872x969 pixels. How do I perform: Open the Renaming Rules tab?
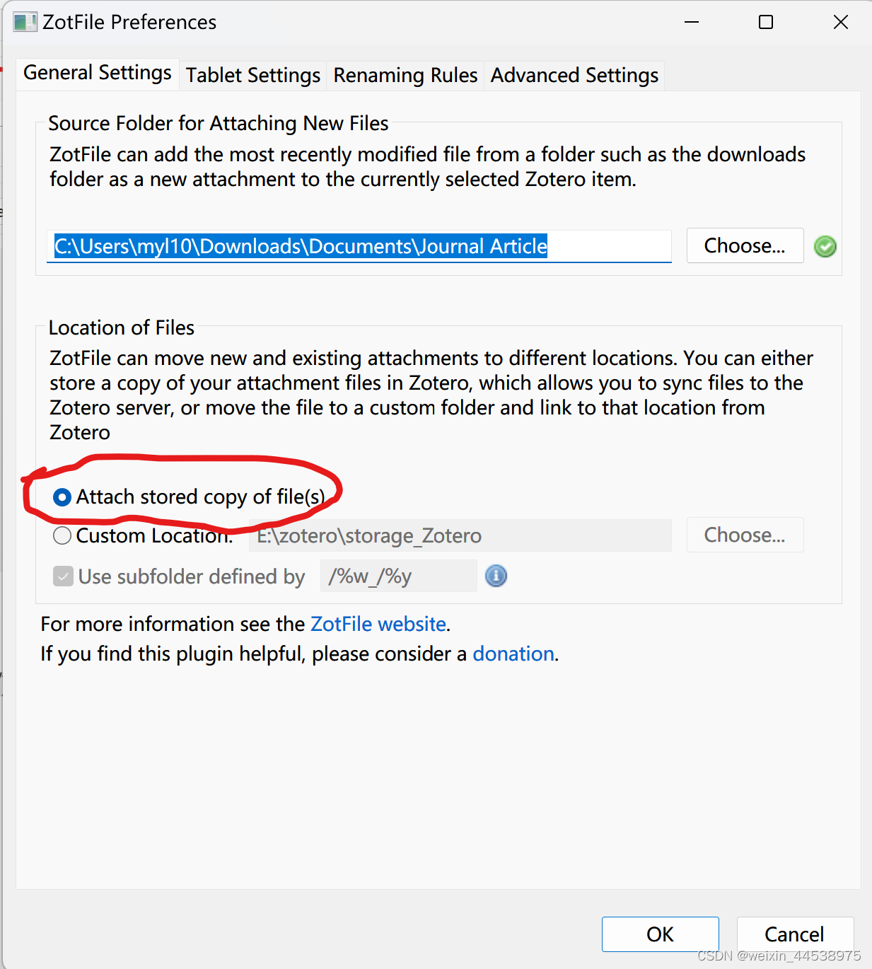(x=405, y=75)
